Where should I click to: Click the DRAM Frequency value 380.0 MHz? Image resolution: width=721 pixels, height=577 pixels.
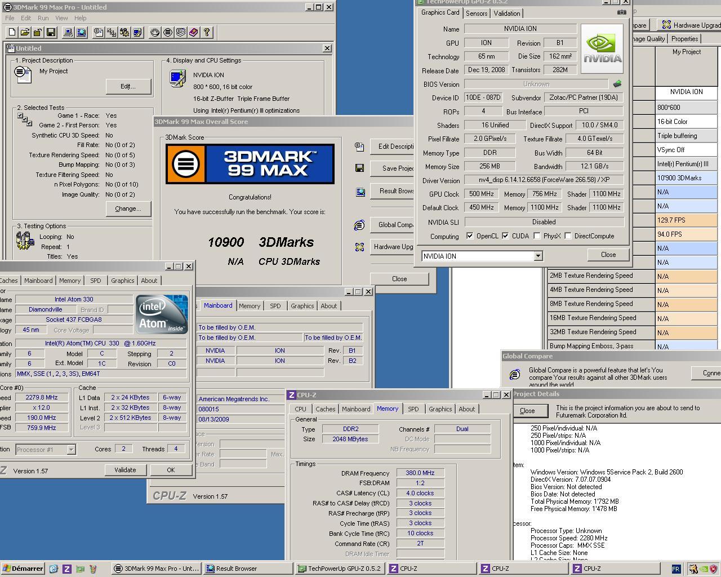pos(420,473)
